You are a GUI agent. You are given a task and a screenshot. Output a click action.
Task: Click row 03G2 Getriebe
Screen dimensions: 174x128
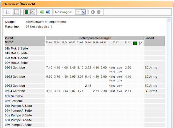pyautogui.click(x=85, y=79)
